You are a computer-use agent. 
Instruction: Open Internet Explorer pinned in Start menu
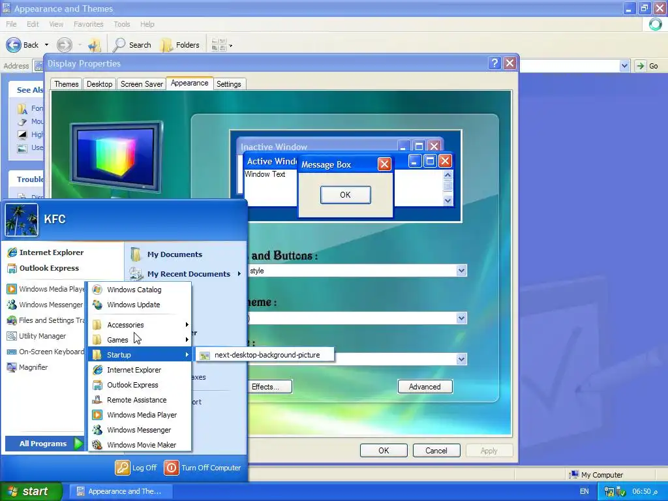click(x=45, y=252)
